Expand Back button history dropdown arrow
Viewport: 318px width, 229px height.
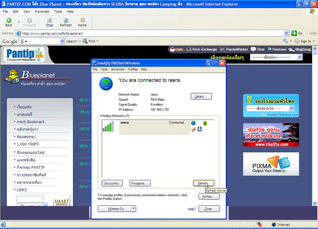[x=19, y=22]
